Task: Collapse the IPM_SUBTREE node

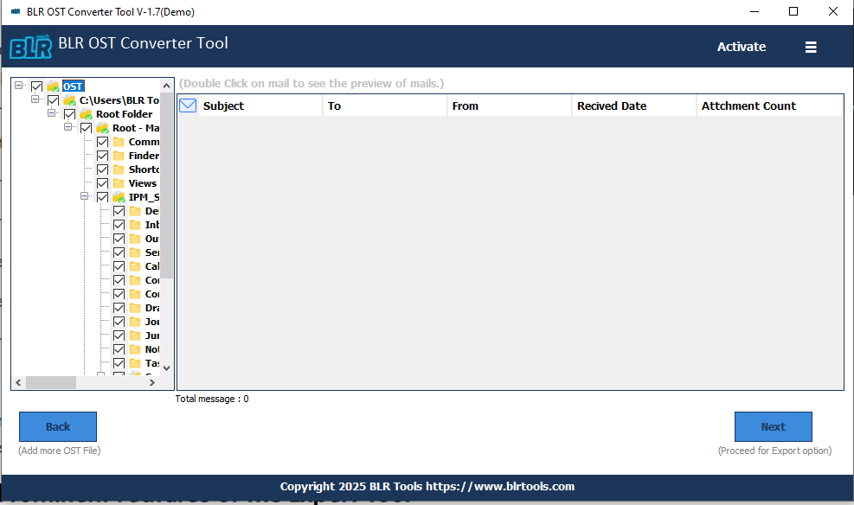Action: tap(85, 196)
